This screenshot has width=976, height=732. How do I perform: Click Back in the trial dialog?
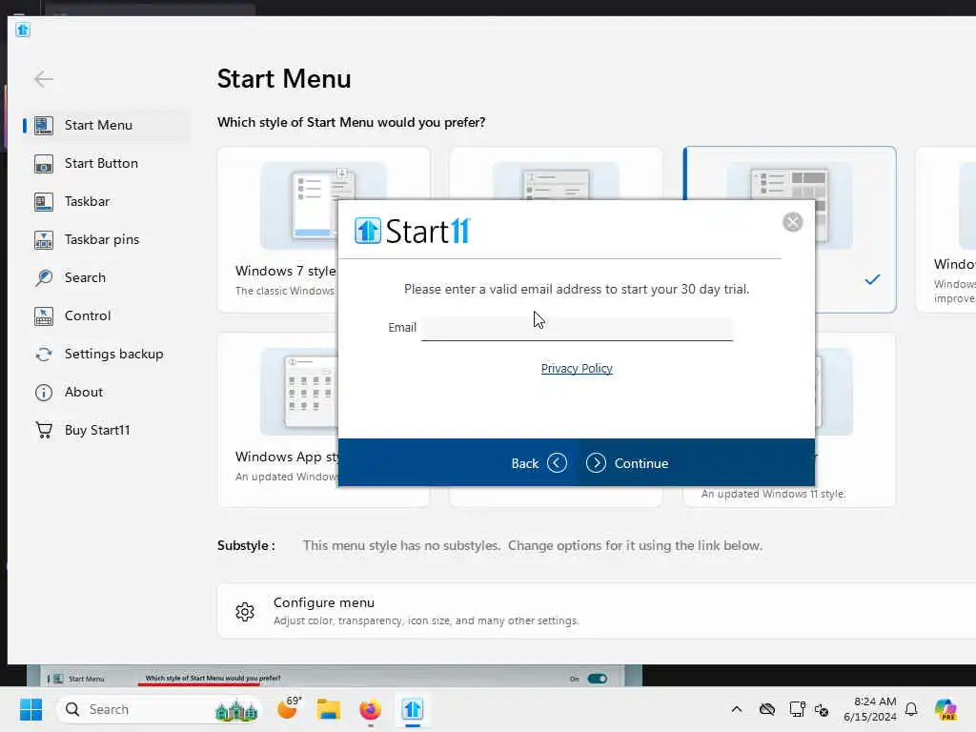(x=539, y=463)
